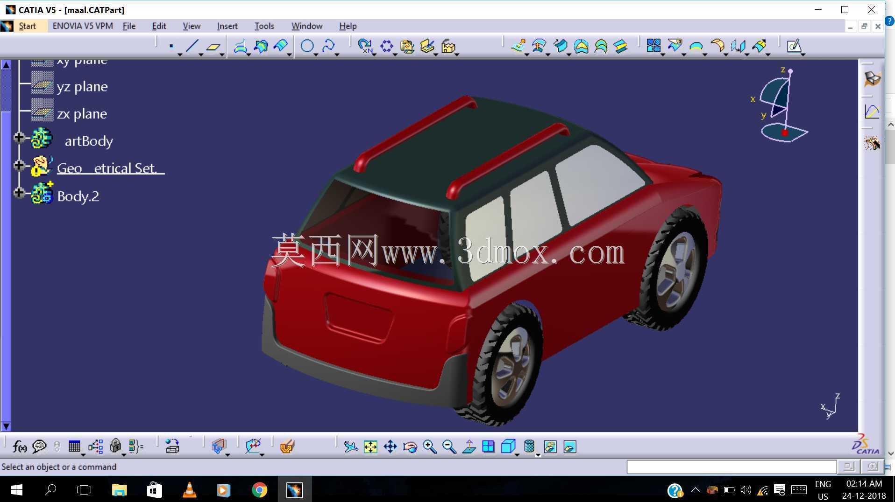Select the Rotate view tool
Image resolution: width=895 pixels, height=502 pixels.
410,446
